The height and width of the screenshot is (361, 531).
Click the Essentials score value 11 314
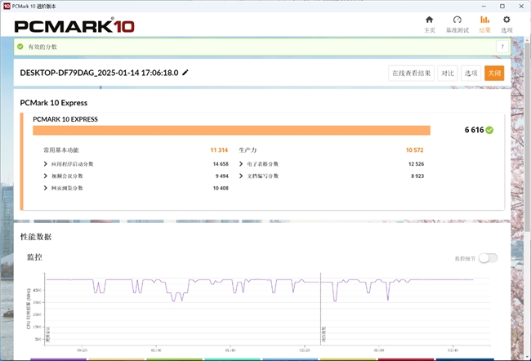click(219, 150)
